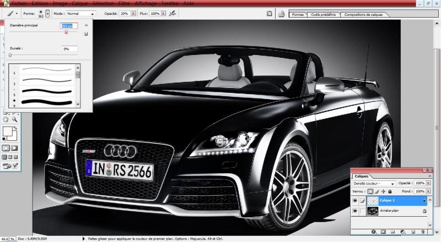Switch to Compositions de calques tab

click(x=363, y=15)
